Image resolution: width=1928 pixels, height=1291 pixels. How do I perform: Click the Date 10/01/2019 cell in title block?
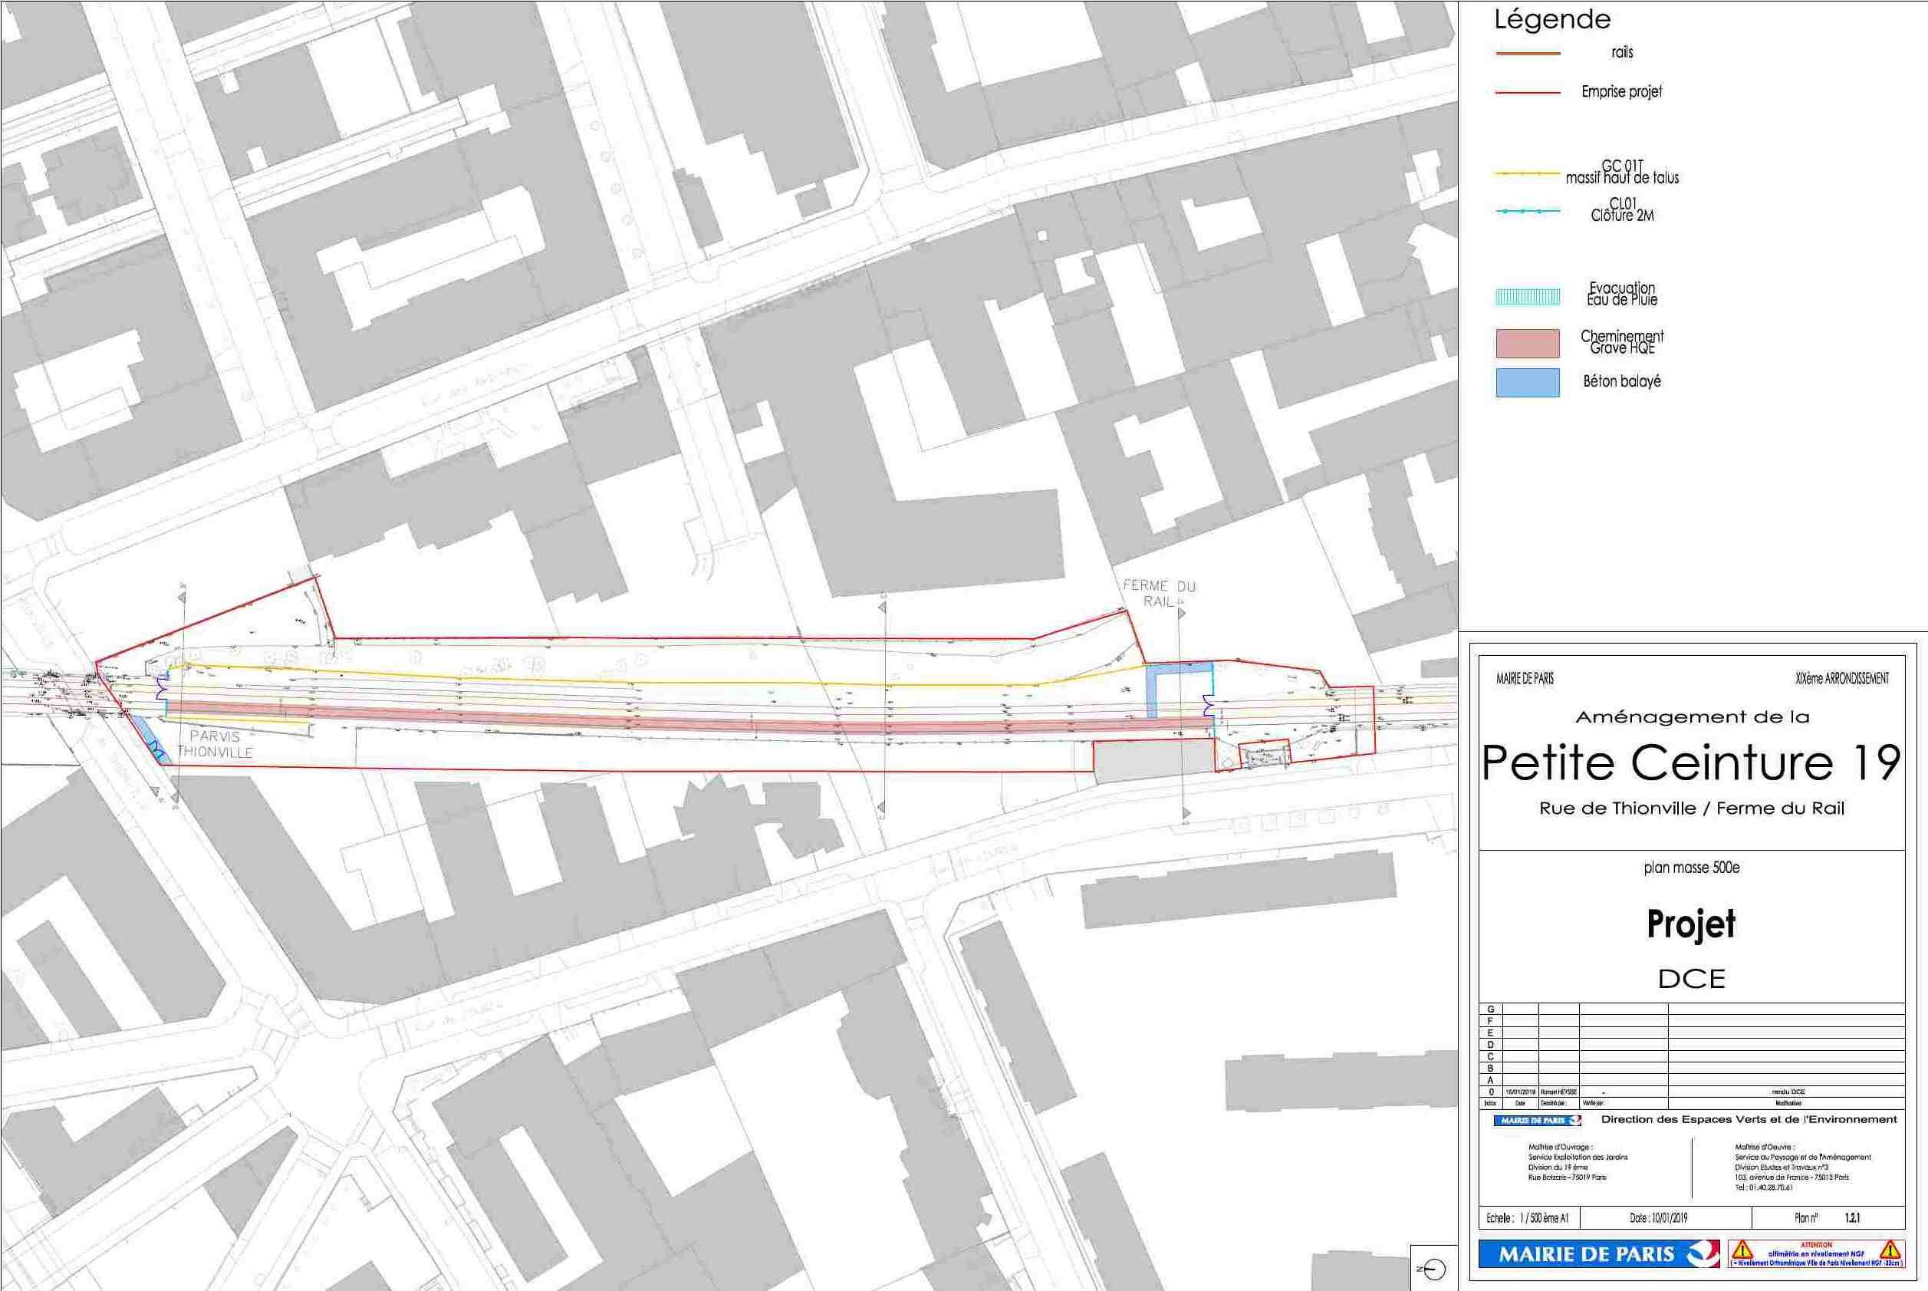(1658, 1217)
